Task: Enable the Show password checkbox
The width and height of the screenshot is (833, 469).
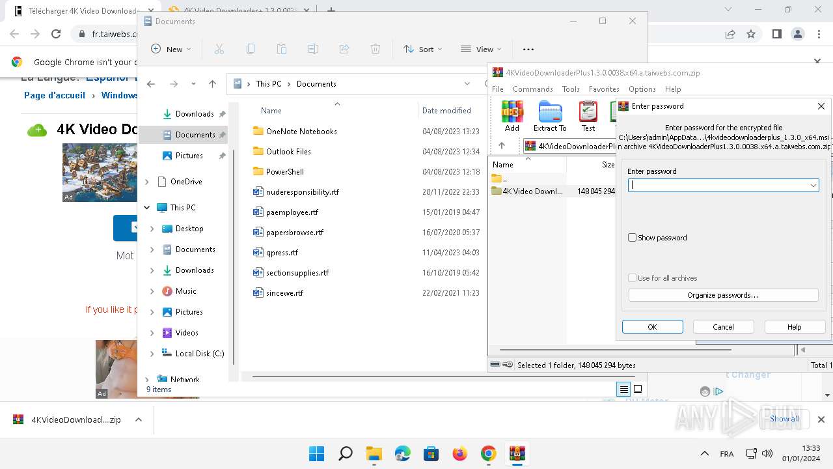Action: click(632, 238)
